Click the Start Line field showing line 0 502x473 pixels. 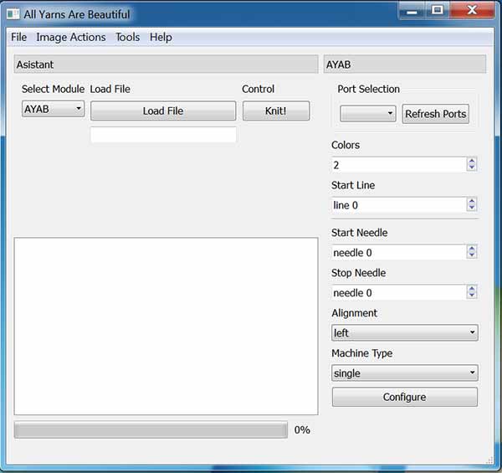point(399,204)
